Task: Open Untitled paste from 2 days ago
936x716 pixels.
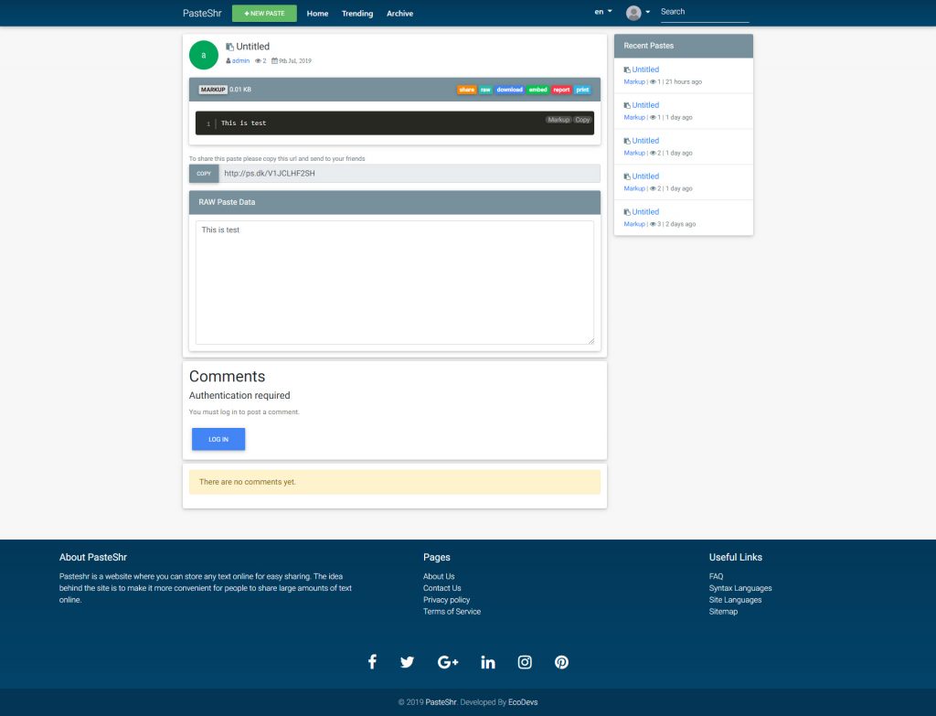Action: click(645, 211)
